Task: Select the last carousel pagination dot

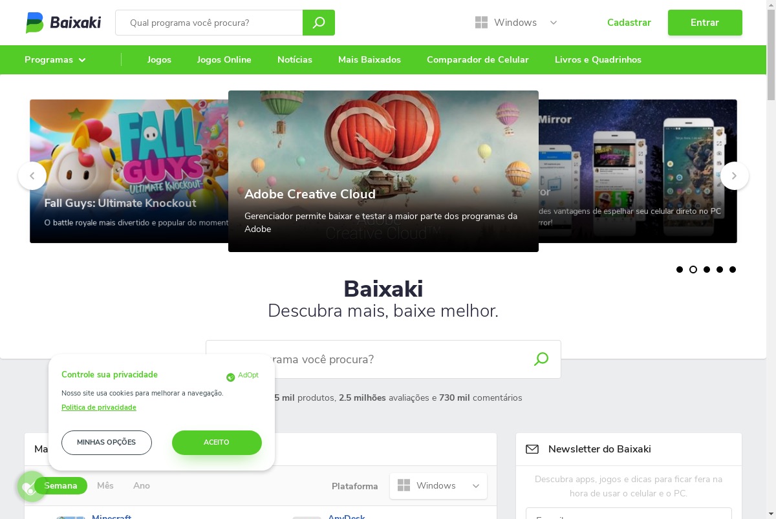Action: click(x=733, y=270)
